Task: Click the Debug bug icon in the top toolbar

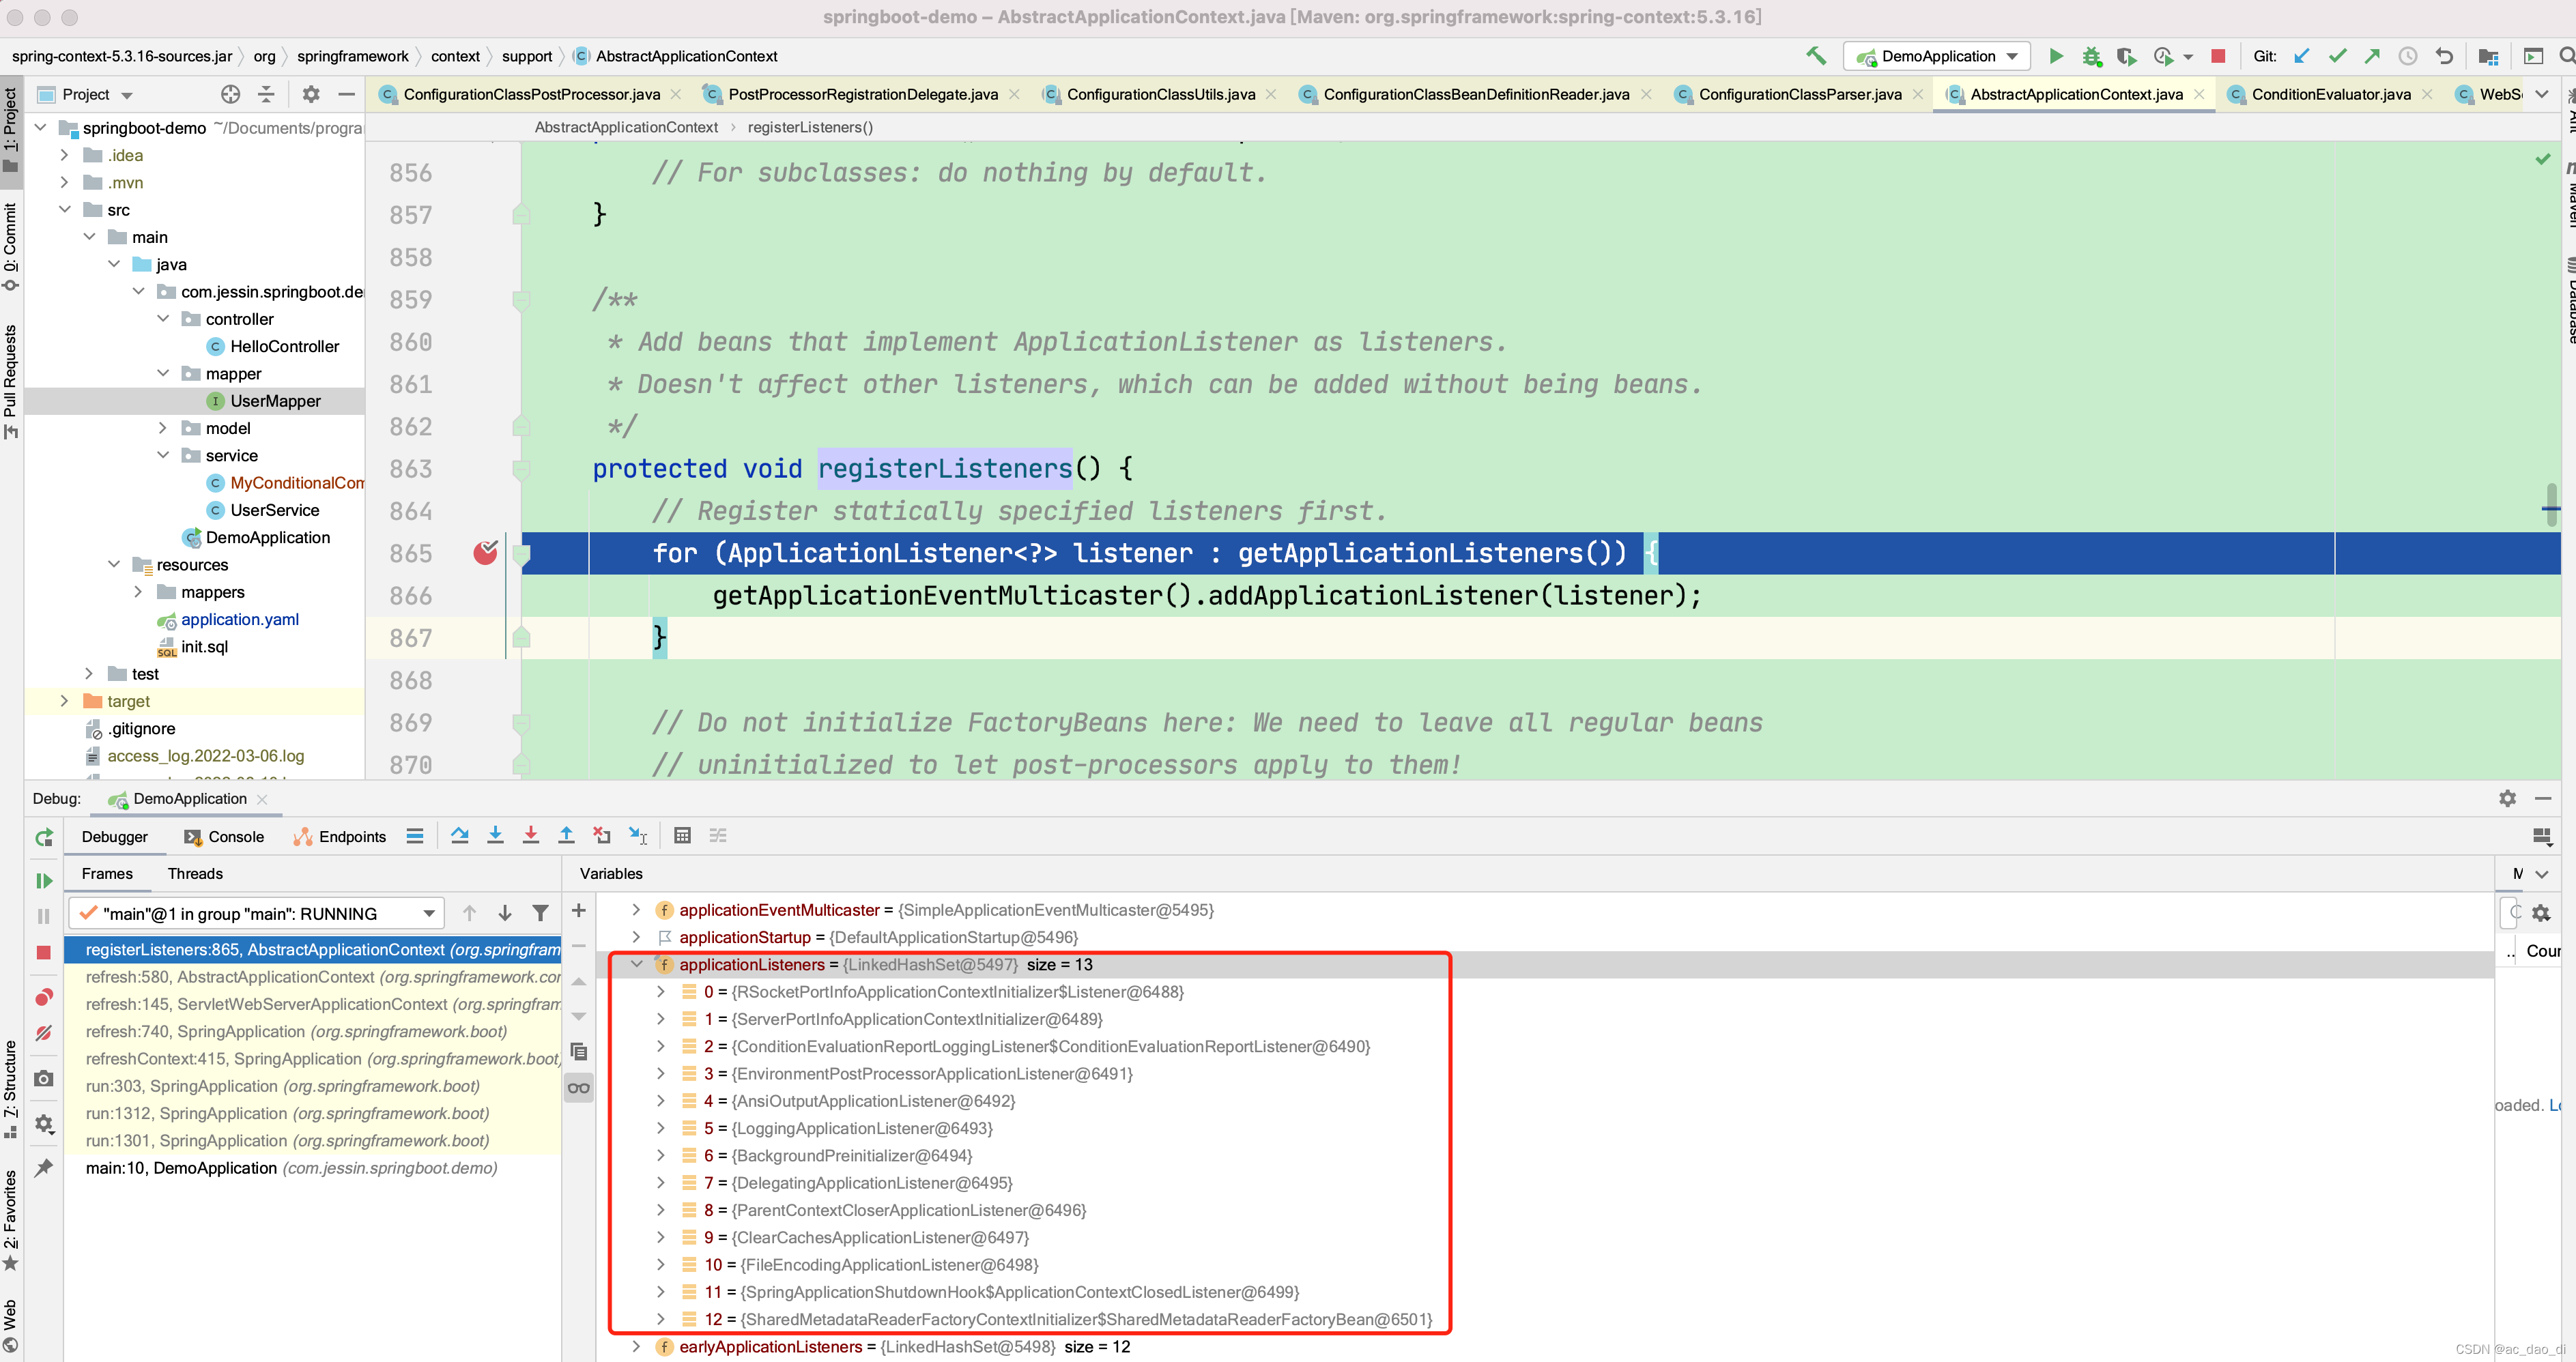Action: [2091, 56]
